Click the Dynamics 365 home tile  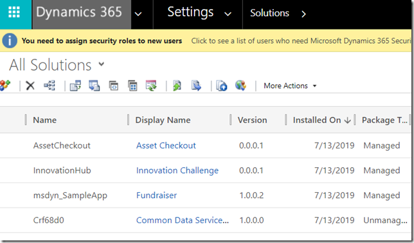82,15
